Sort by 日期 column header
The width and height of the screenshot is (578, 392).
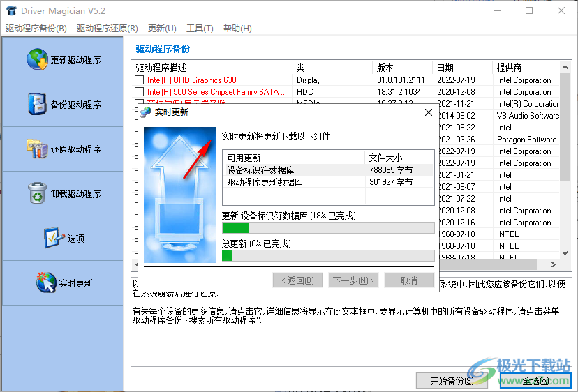(463, 68)
